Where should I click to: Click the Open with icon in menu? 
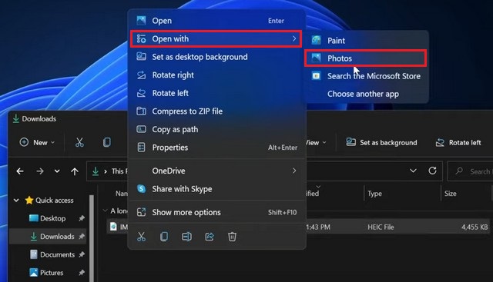(141, 39)
